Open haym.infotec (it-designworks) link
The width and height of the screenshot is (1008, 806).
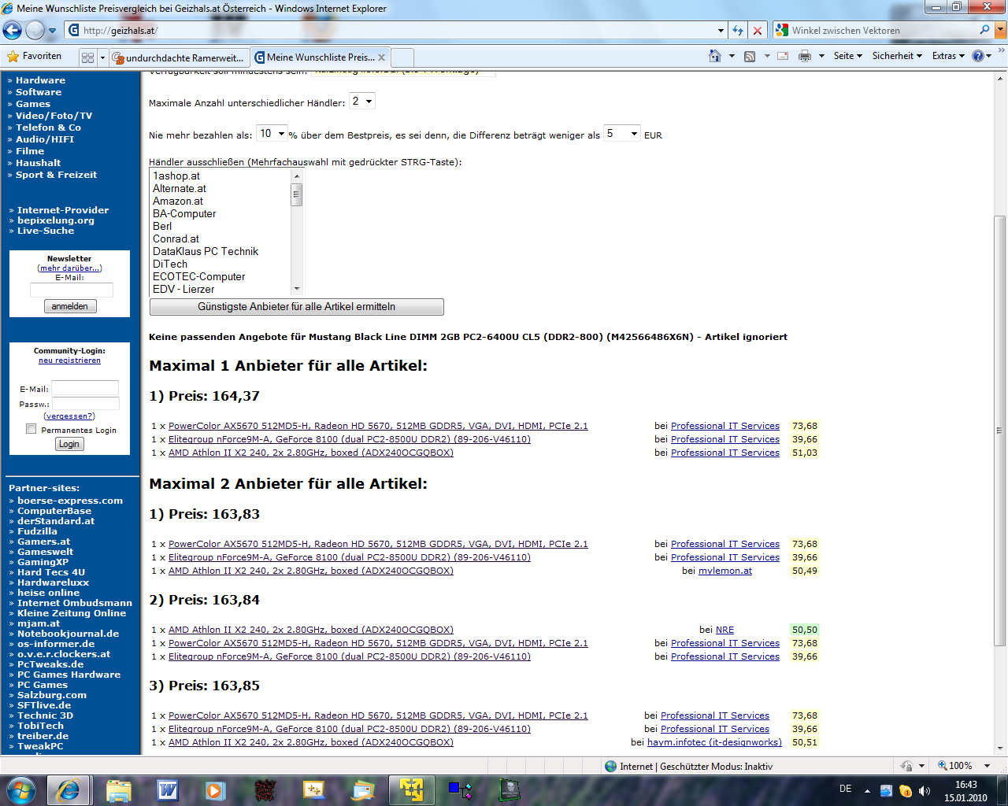point(714,742)
